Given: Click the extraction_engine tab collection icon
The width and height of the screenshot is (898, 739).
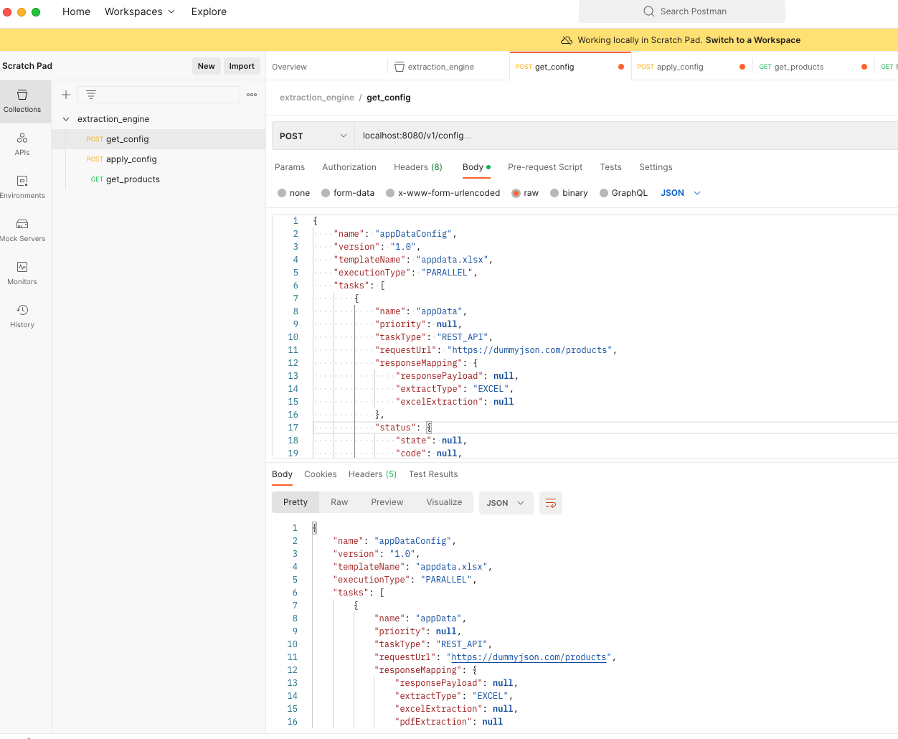Looking at the screenshot, I should click(400, 67).
